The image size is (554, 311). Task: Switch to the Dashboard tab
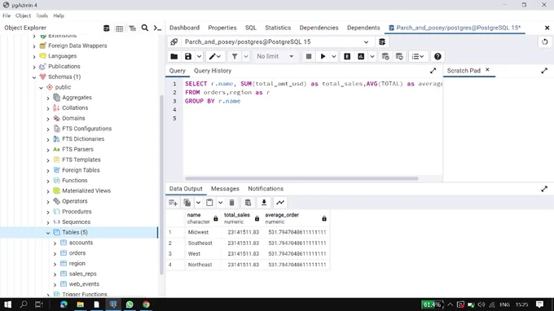coord(184,28)
